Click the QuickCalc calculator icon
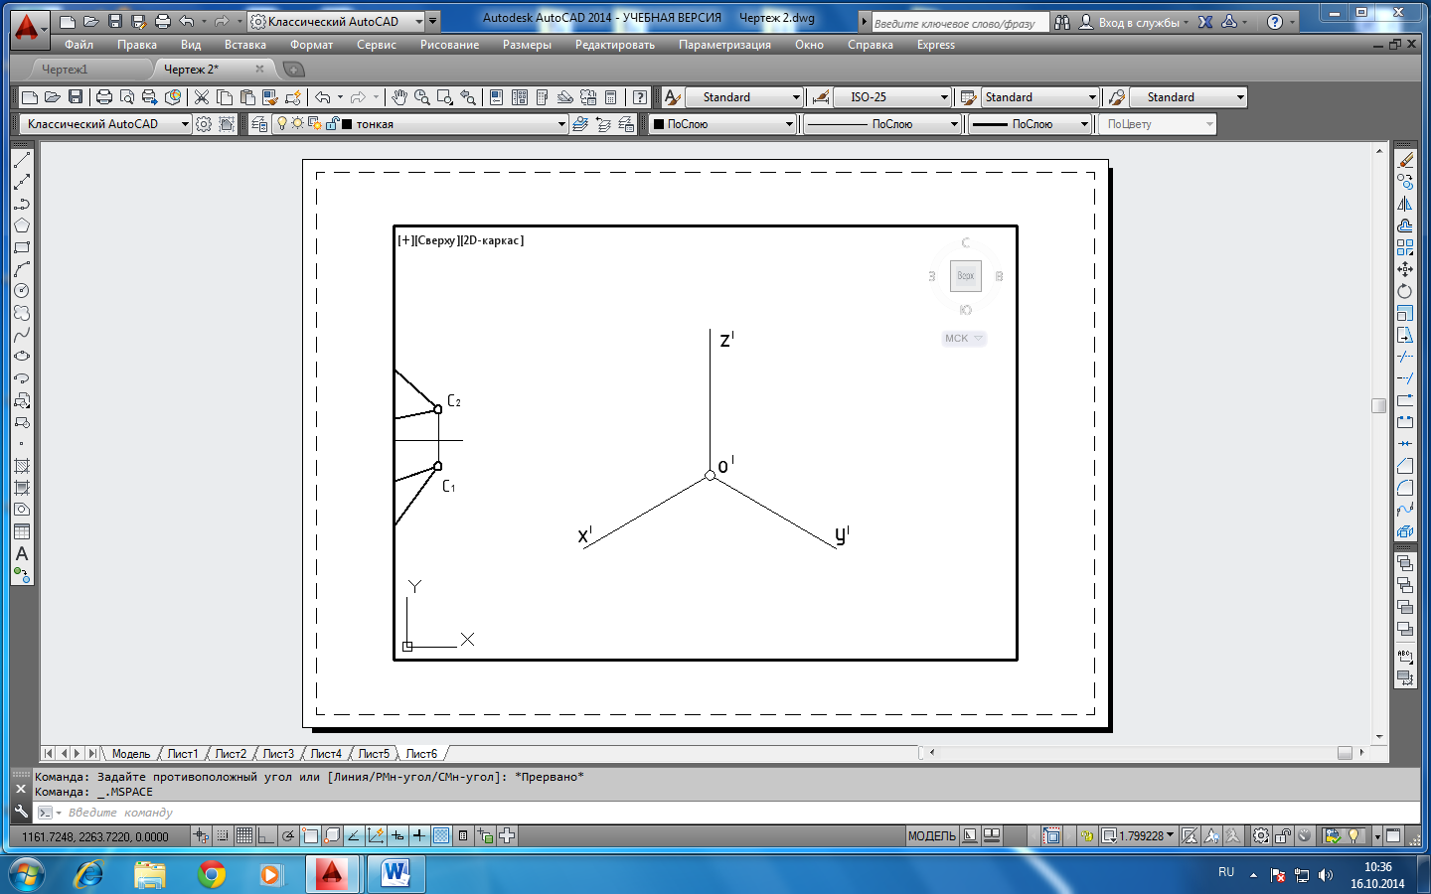This screenshot has height=894, width=1431. 611,97
